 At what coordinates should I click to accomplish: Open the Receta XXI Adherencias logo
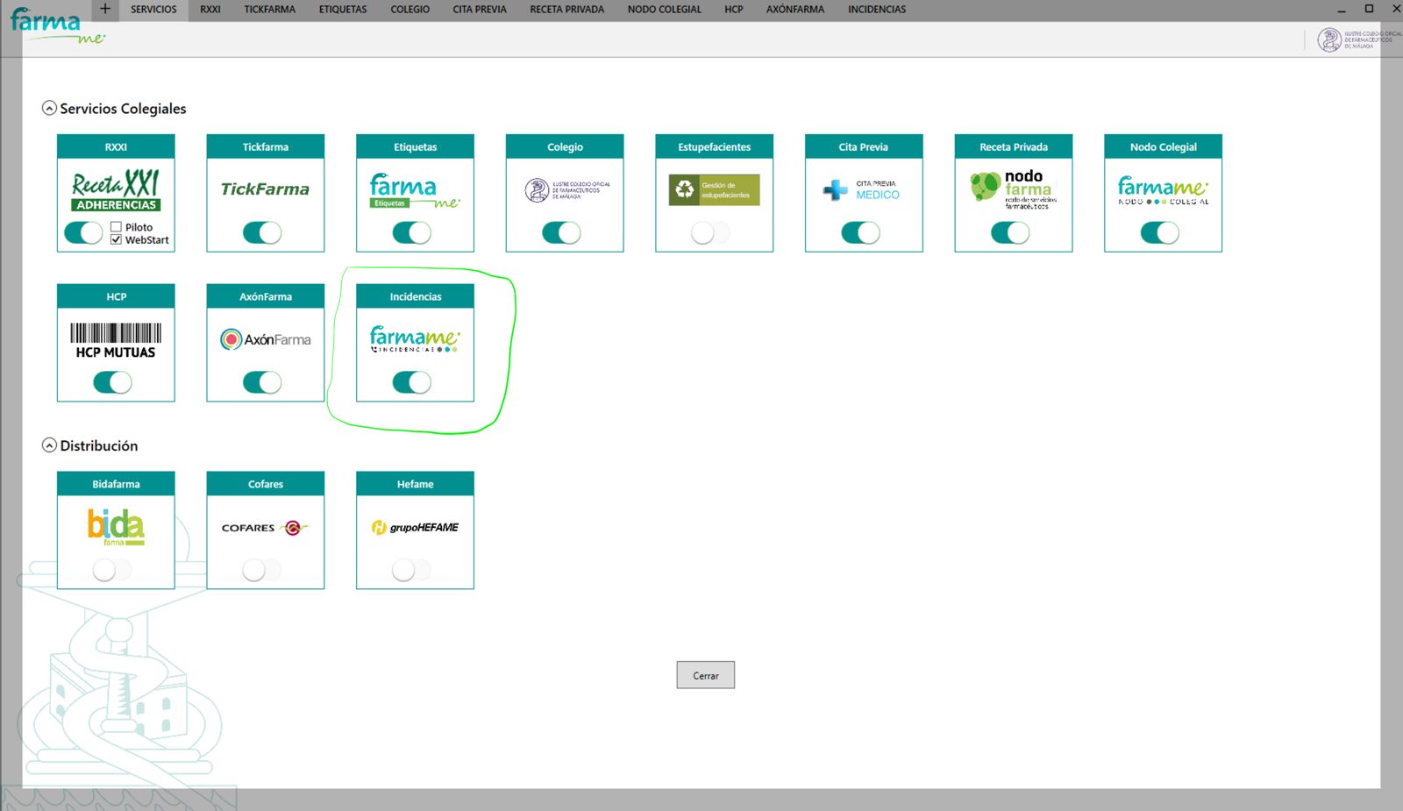[116, 190]
